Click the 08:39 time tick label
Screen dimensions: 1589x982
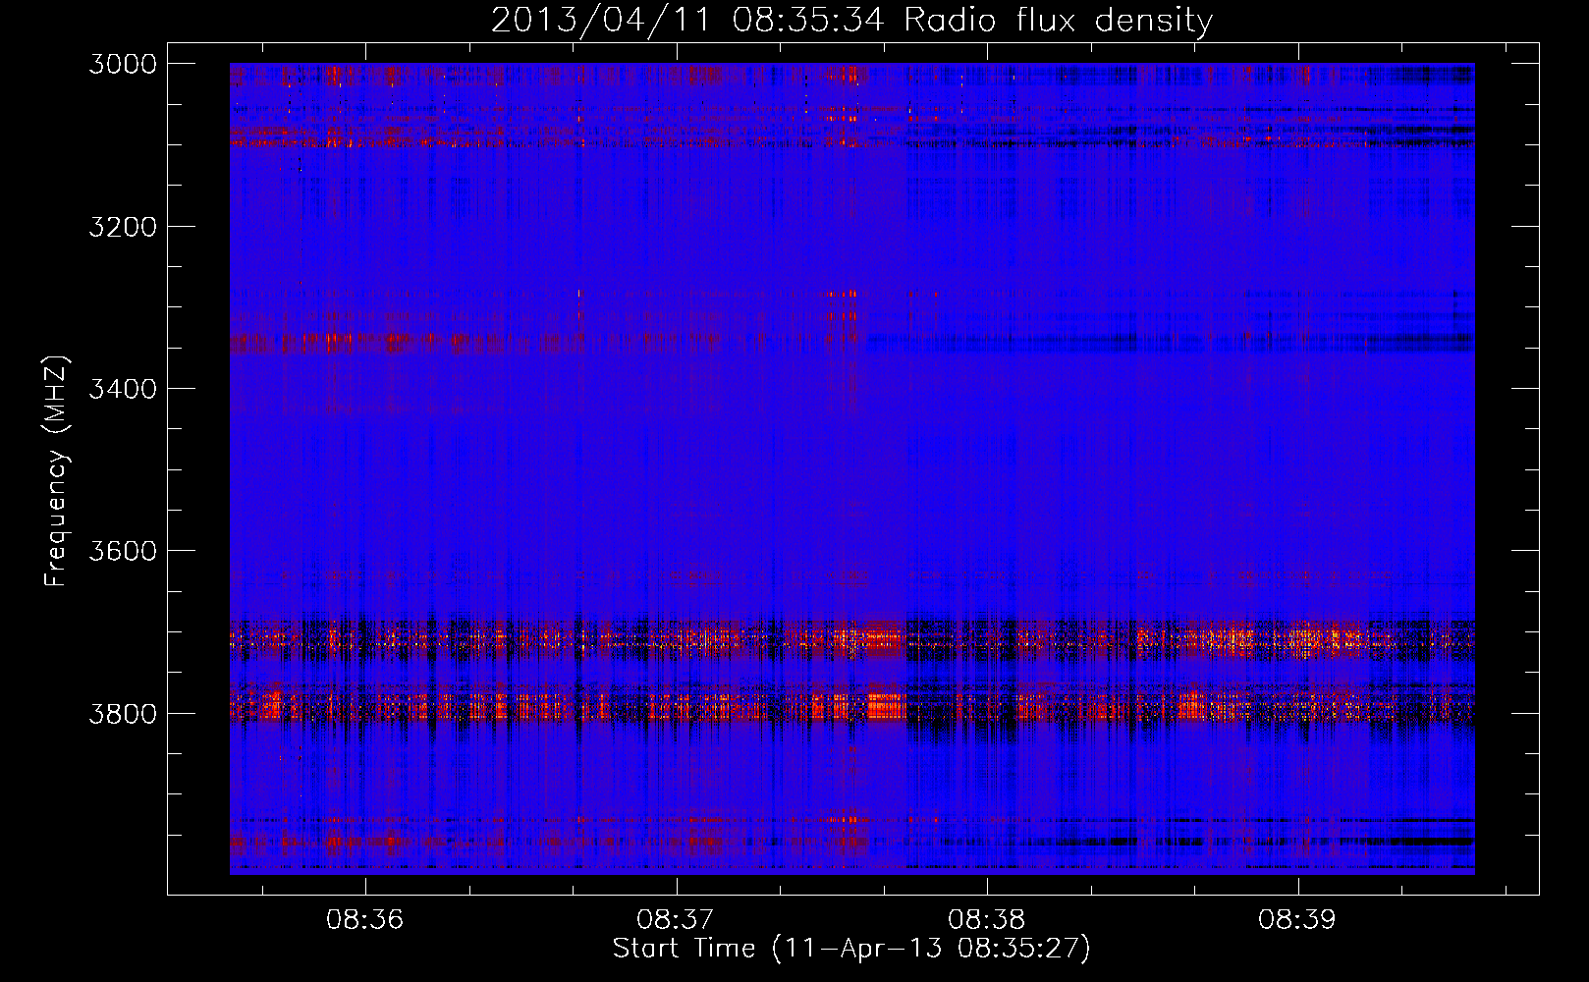(1297, 920)
